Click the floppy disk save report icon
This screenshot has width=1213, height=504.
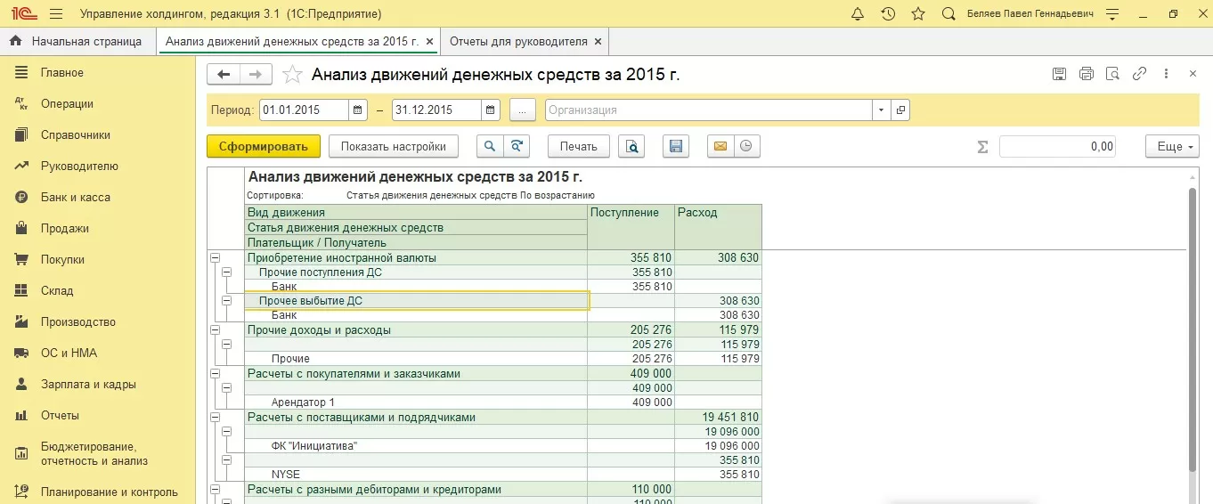(x=676, y=147)
